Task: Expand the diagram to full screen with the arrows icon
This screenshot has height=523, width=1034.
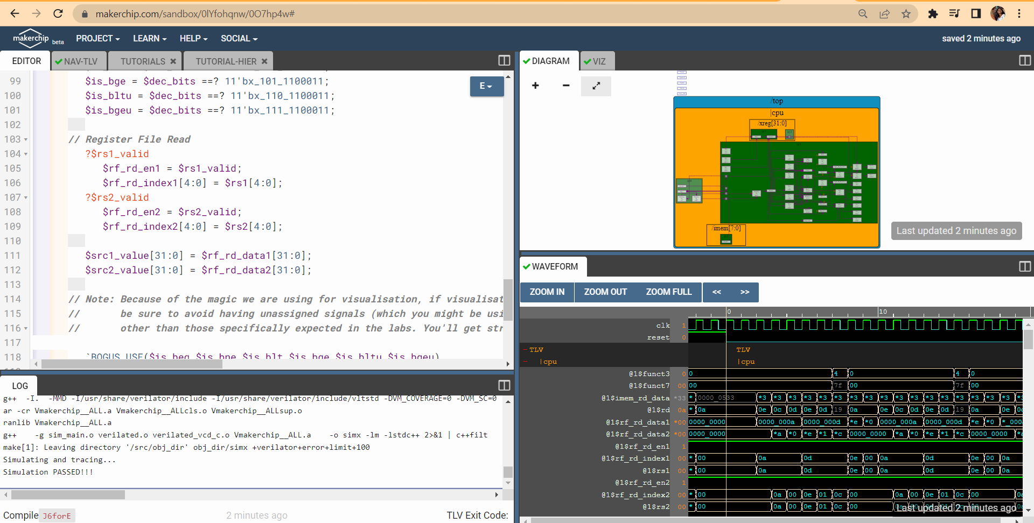Action: (x=596, y=86)
